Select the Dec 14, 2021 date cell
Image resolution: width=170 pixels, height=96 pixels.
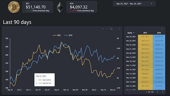131,78
